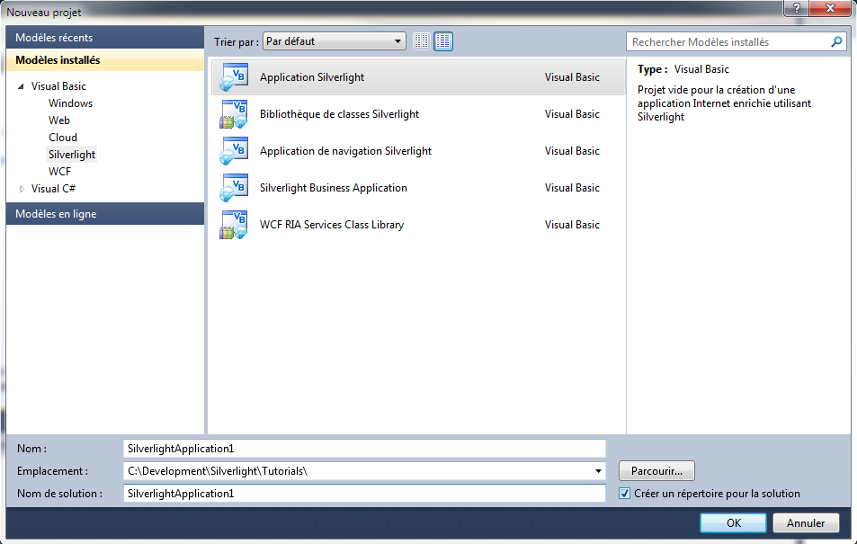
Task: Switch to medium icons list view
Action: point(442,41)
